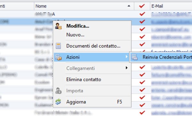The width and height of the screenshot is (192, 116).
Task: Toggle the red checkmark in first row
Action: [x=142, y=14]
